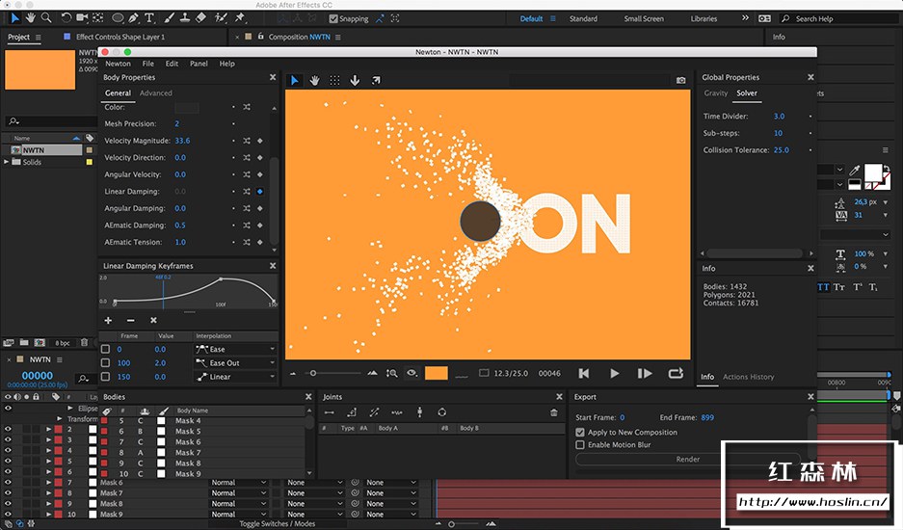This screenshot has width=903, height=530.
Task: Select the spring joint tool
Action: 397,412
